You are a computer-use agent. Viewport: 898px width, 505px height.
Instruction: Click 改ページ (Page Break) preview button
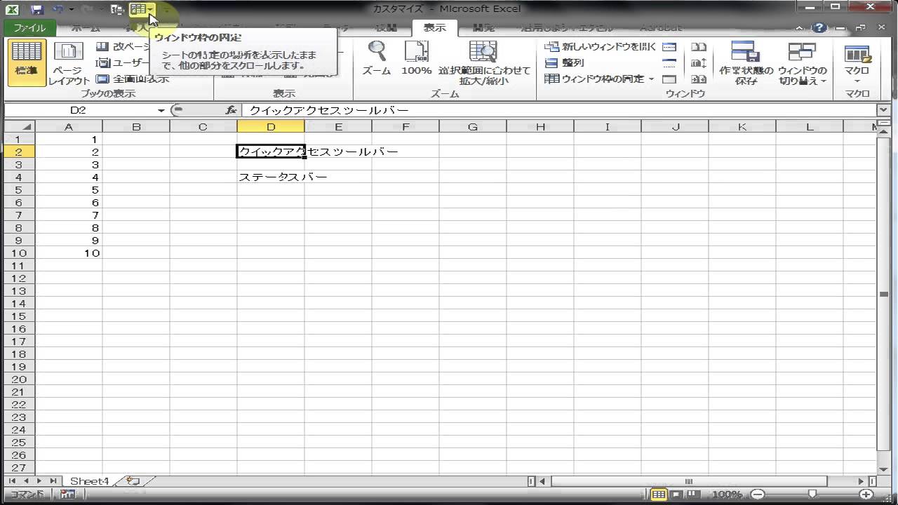point(123,46)
